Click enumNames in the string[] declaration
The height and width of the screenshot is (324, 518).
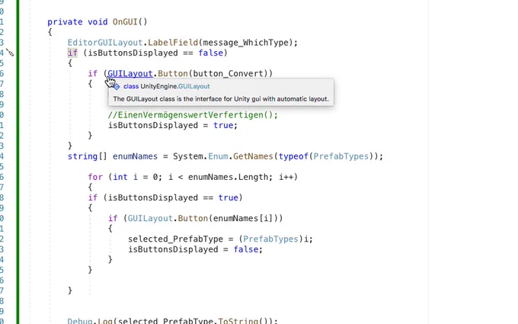[135, 156]
